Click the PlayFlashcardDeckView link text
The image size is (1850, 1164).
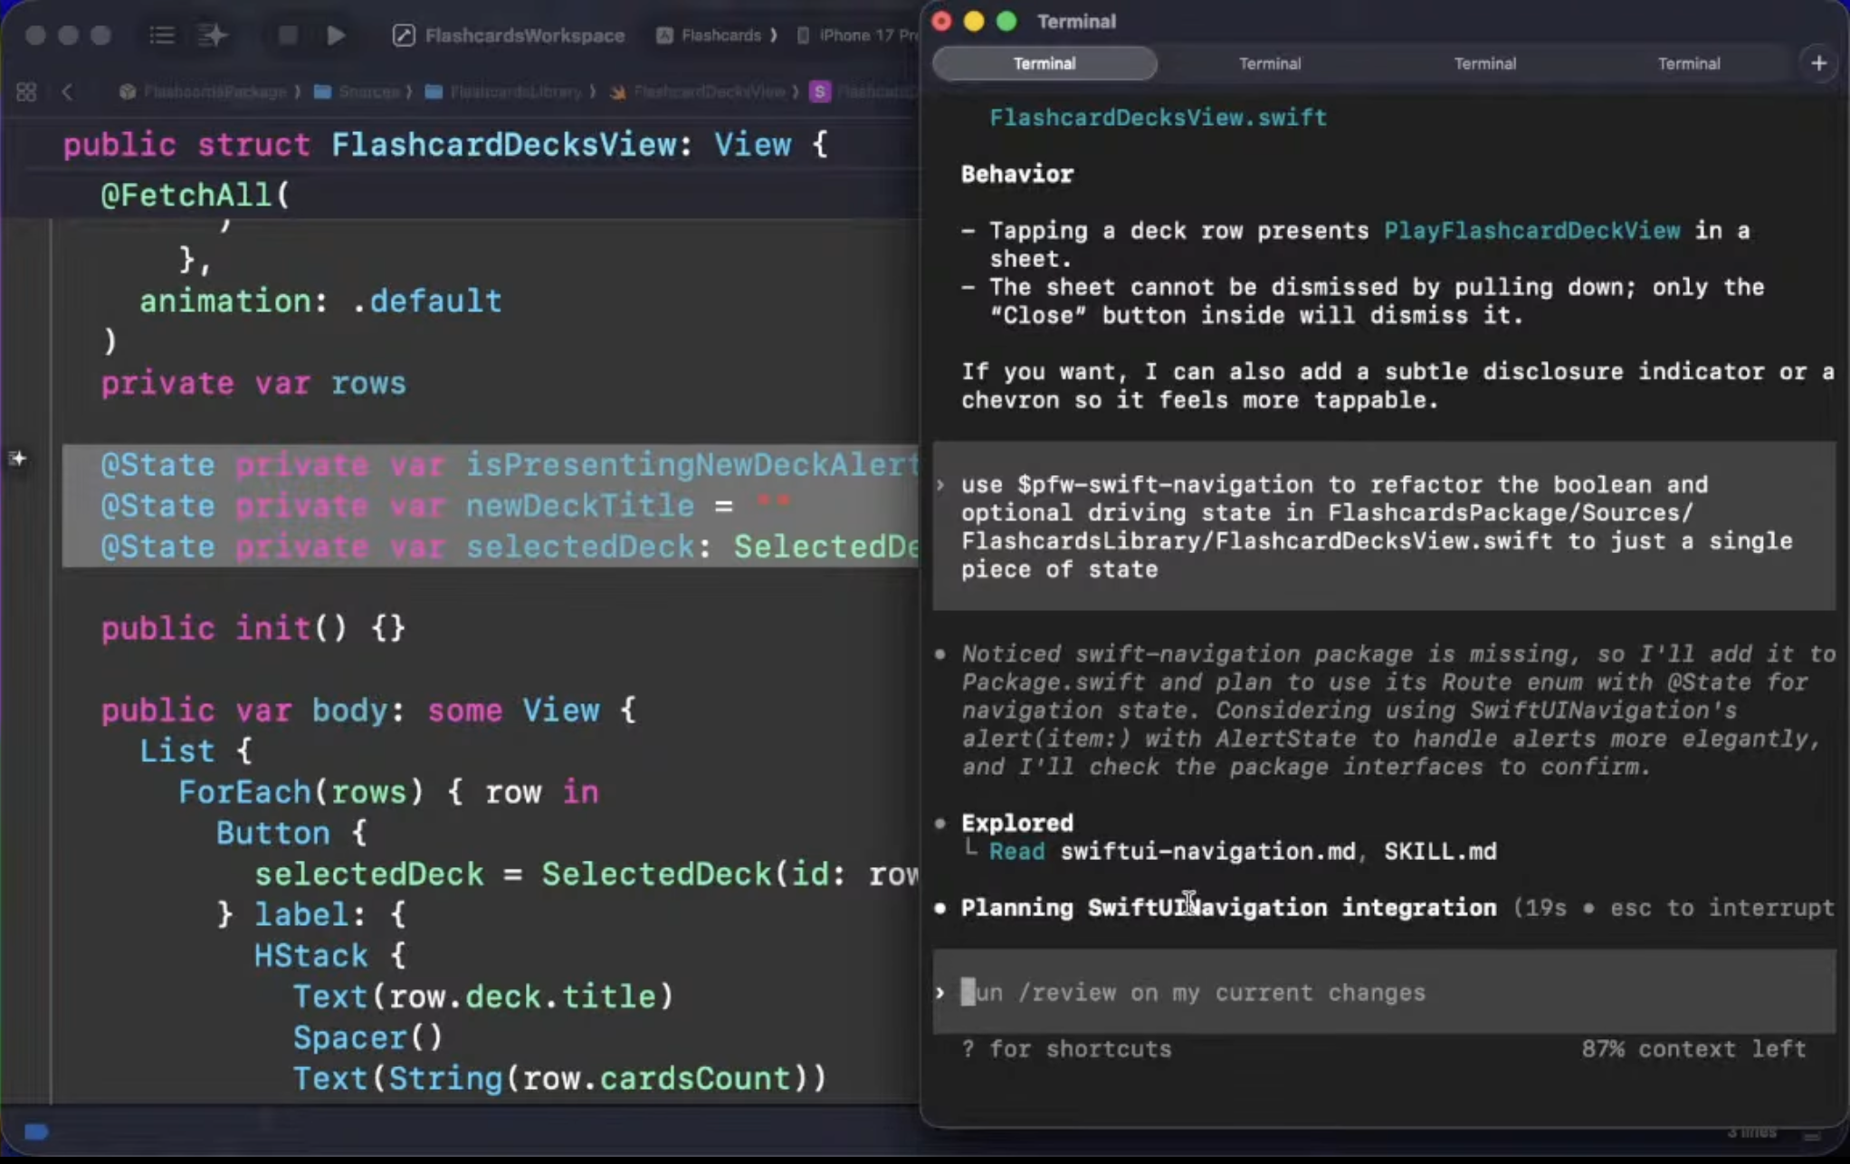tap(1531, 231)
